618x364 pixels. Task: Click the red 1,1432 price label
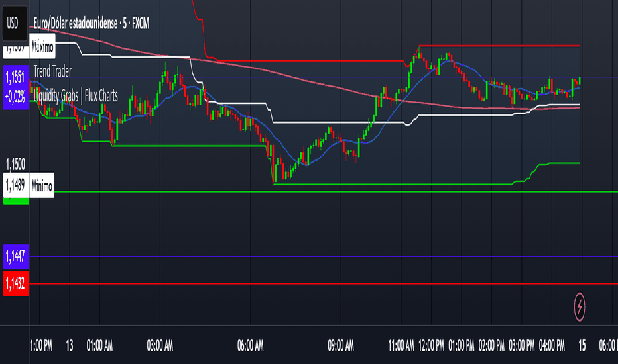(x=16, y=283)
